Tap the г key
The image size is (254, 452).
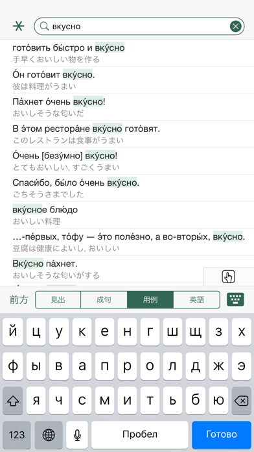(x=150, y=332)
